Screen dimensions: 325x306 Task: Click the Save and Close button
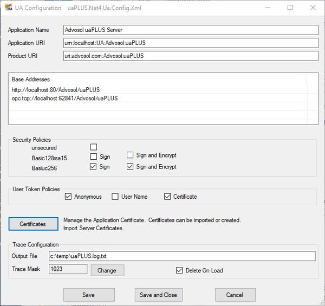click(158, 295)
